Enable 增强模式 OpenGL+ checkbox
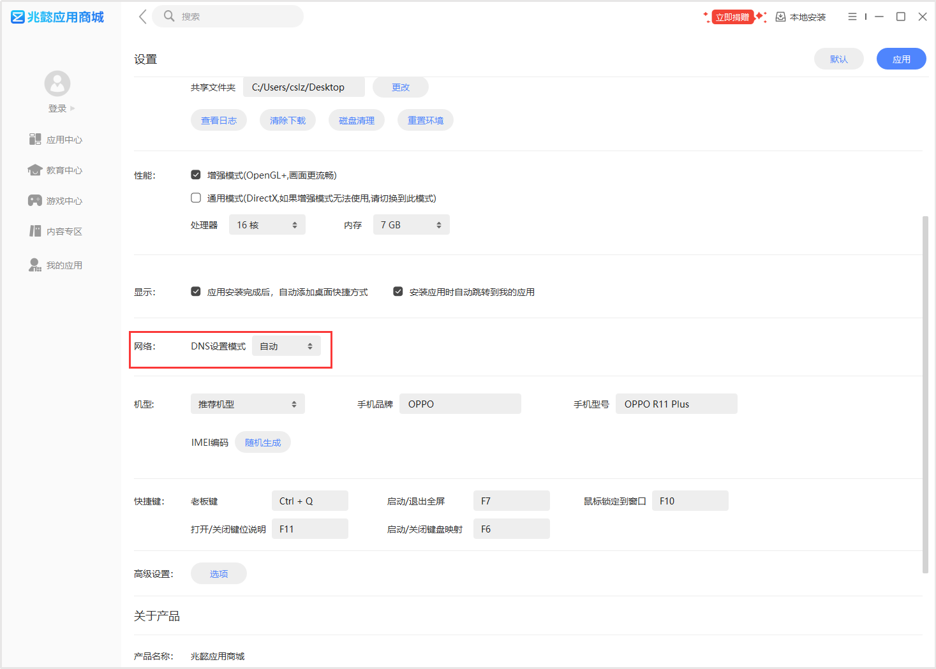The width and height of the screenshot is (936, 669). (x=196, y=175)
